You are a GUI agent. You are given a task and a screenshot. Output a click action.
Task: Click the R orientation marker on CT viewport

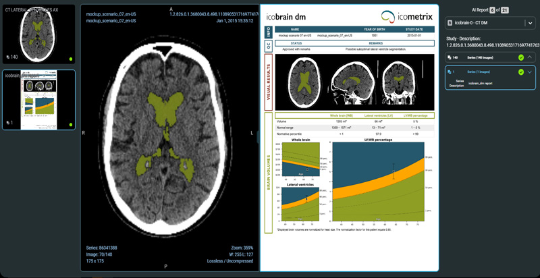tap(83, 133)
